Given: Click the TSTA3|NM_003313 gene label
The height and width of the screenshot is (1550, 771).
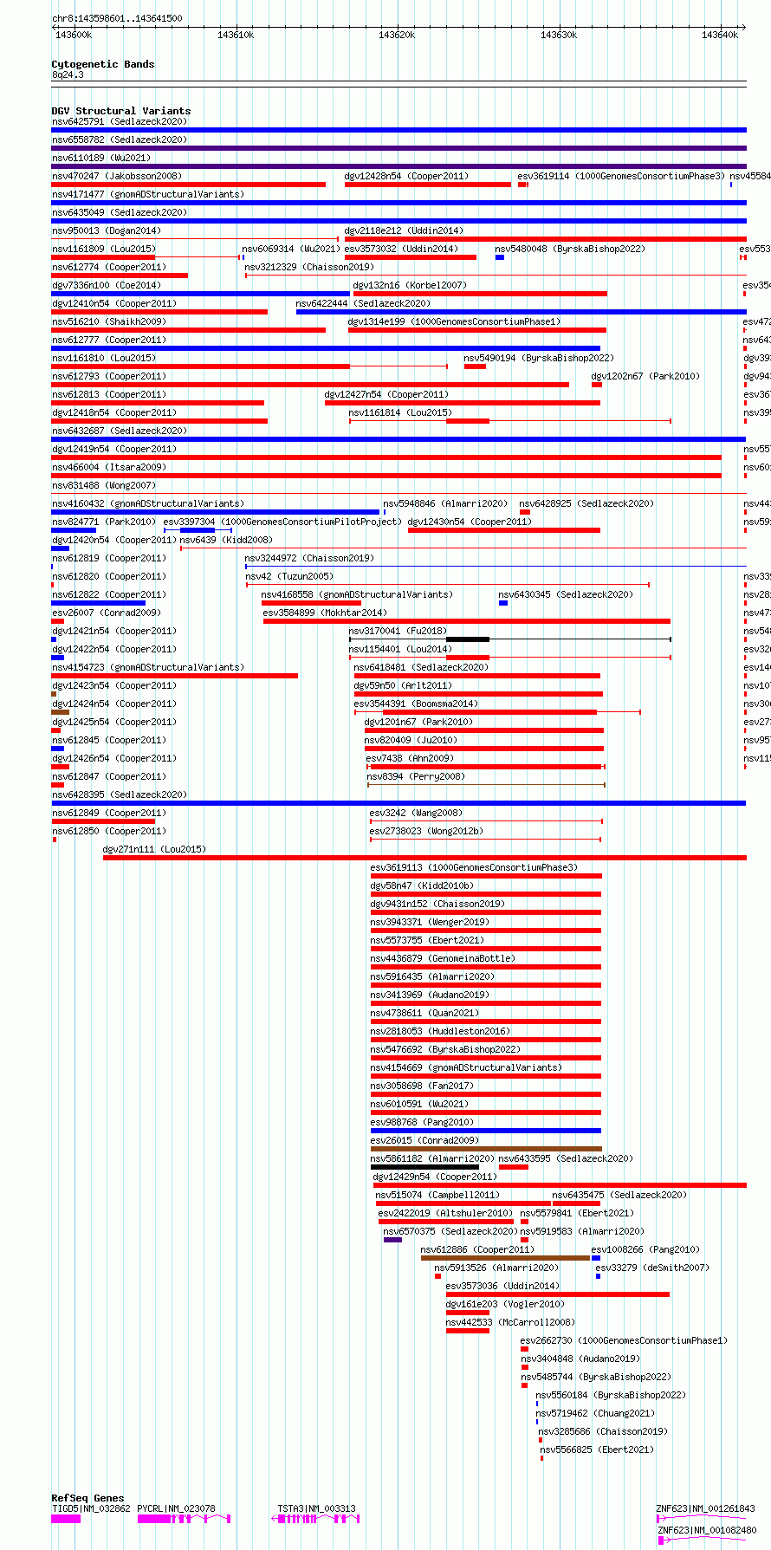Looking at the screenshot, I should pos(317,1508).
